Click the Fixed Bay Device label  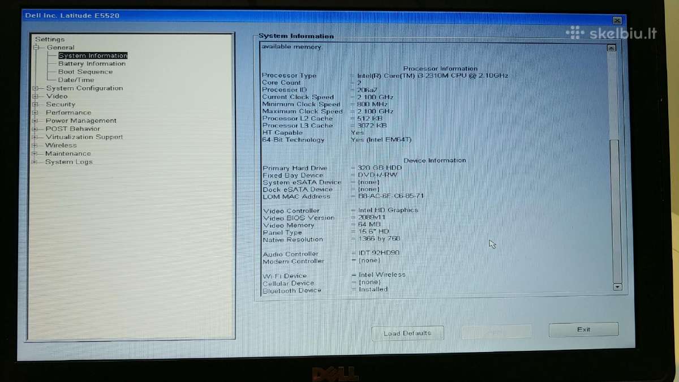pyautogui.click(x=293, y=175)
